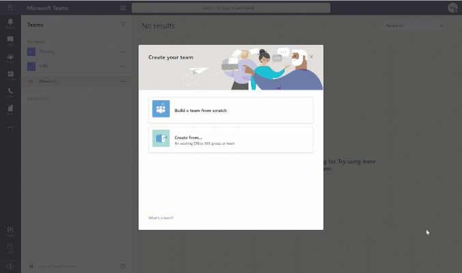462x273 pixels.
Task: Open more options for Training team
Action: 123,52
